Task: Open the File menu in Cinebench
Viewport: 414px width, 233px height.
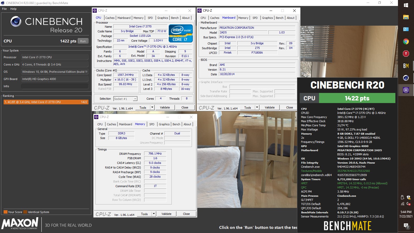Action: click(x=4, y=9)
